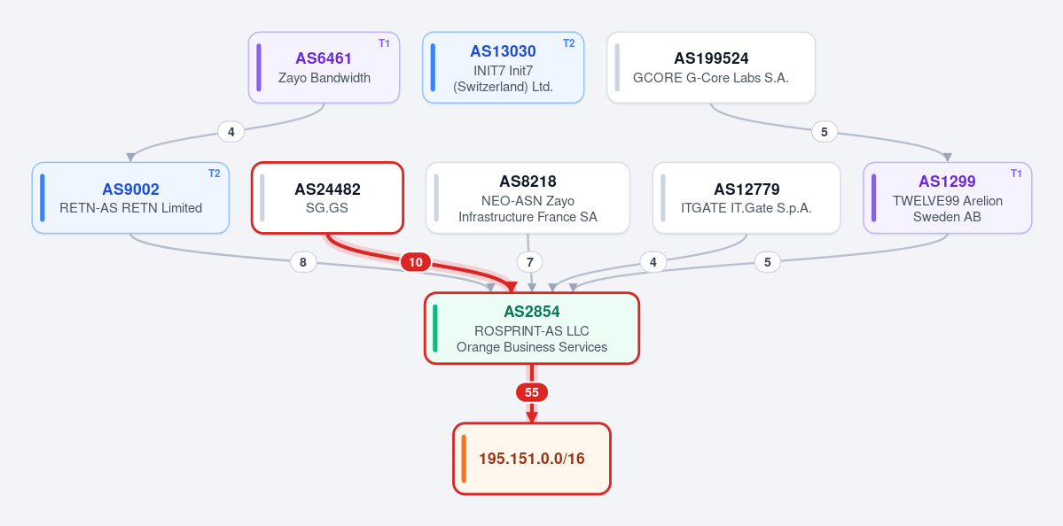Click the red edge badge labeled 10
The width and height of the screenshot is (1063, 526).
[x=416, y=262]
